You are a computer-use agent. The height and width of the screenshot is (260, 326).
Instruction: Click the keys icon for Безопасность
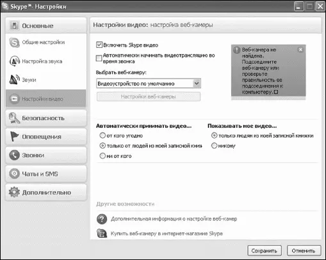point(14,118)
